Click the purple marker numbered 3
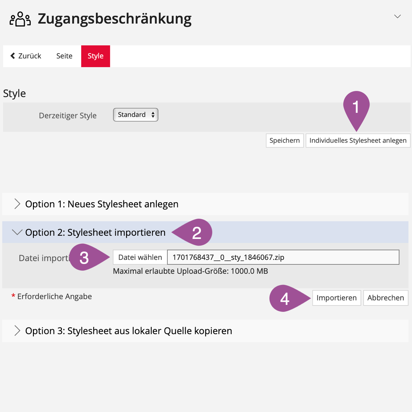 [85, 257]
